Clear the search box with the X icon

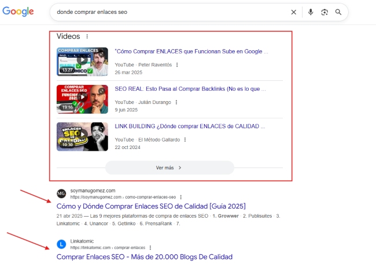point(293,12)
